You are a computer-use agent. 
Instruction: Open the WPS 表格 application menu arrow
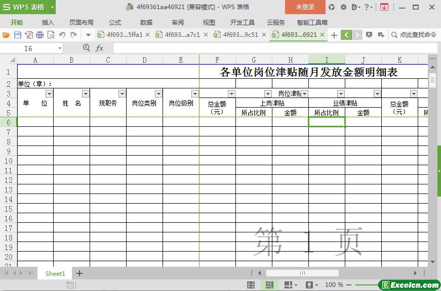[x=52, y=7]
